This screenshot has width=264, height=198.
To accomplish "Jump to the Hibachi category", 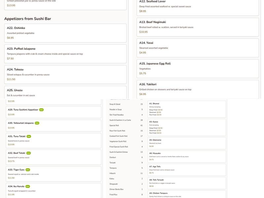I will click(113, 173).
